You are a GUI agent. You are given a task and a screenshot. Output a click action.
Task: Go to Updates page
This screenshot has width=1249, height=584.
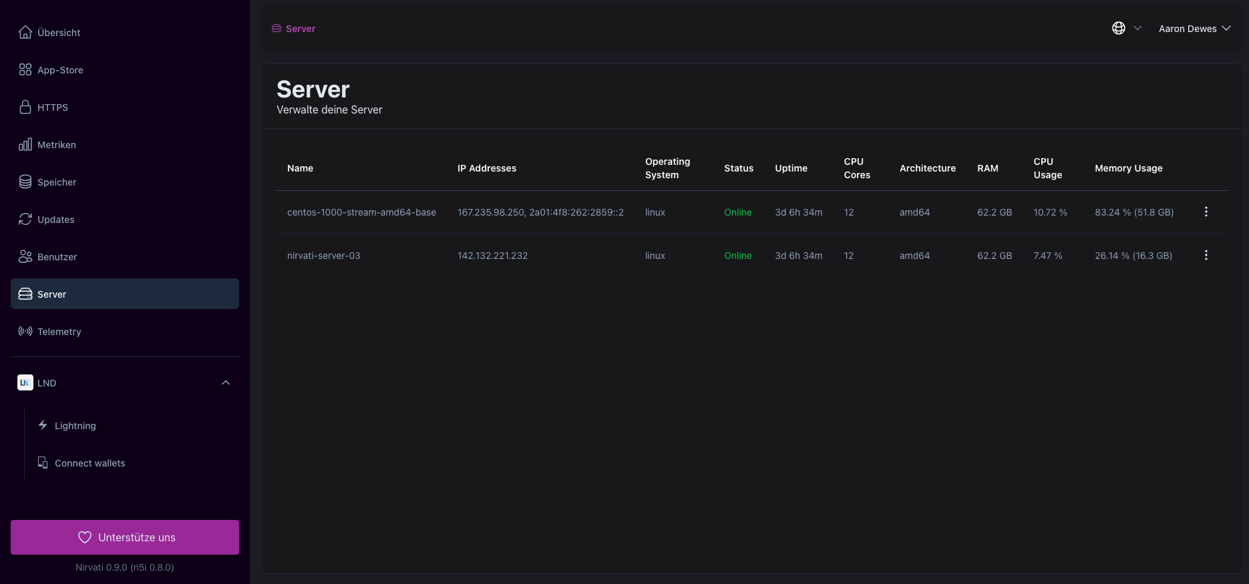tap(125, 219)
